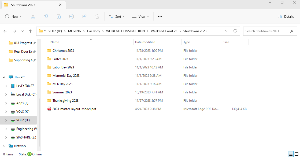Refresh the current folder view
This screenshot has width=300, height=157.
pos(235,31)
